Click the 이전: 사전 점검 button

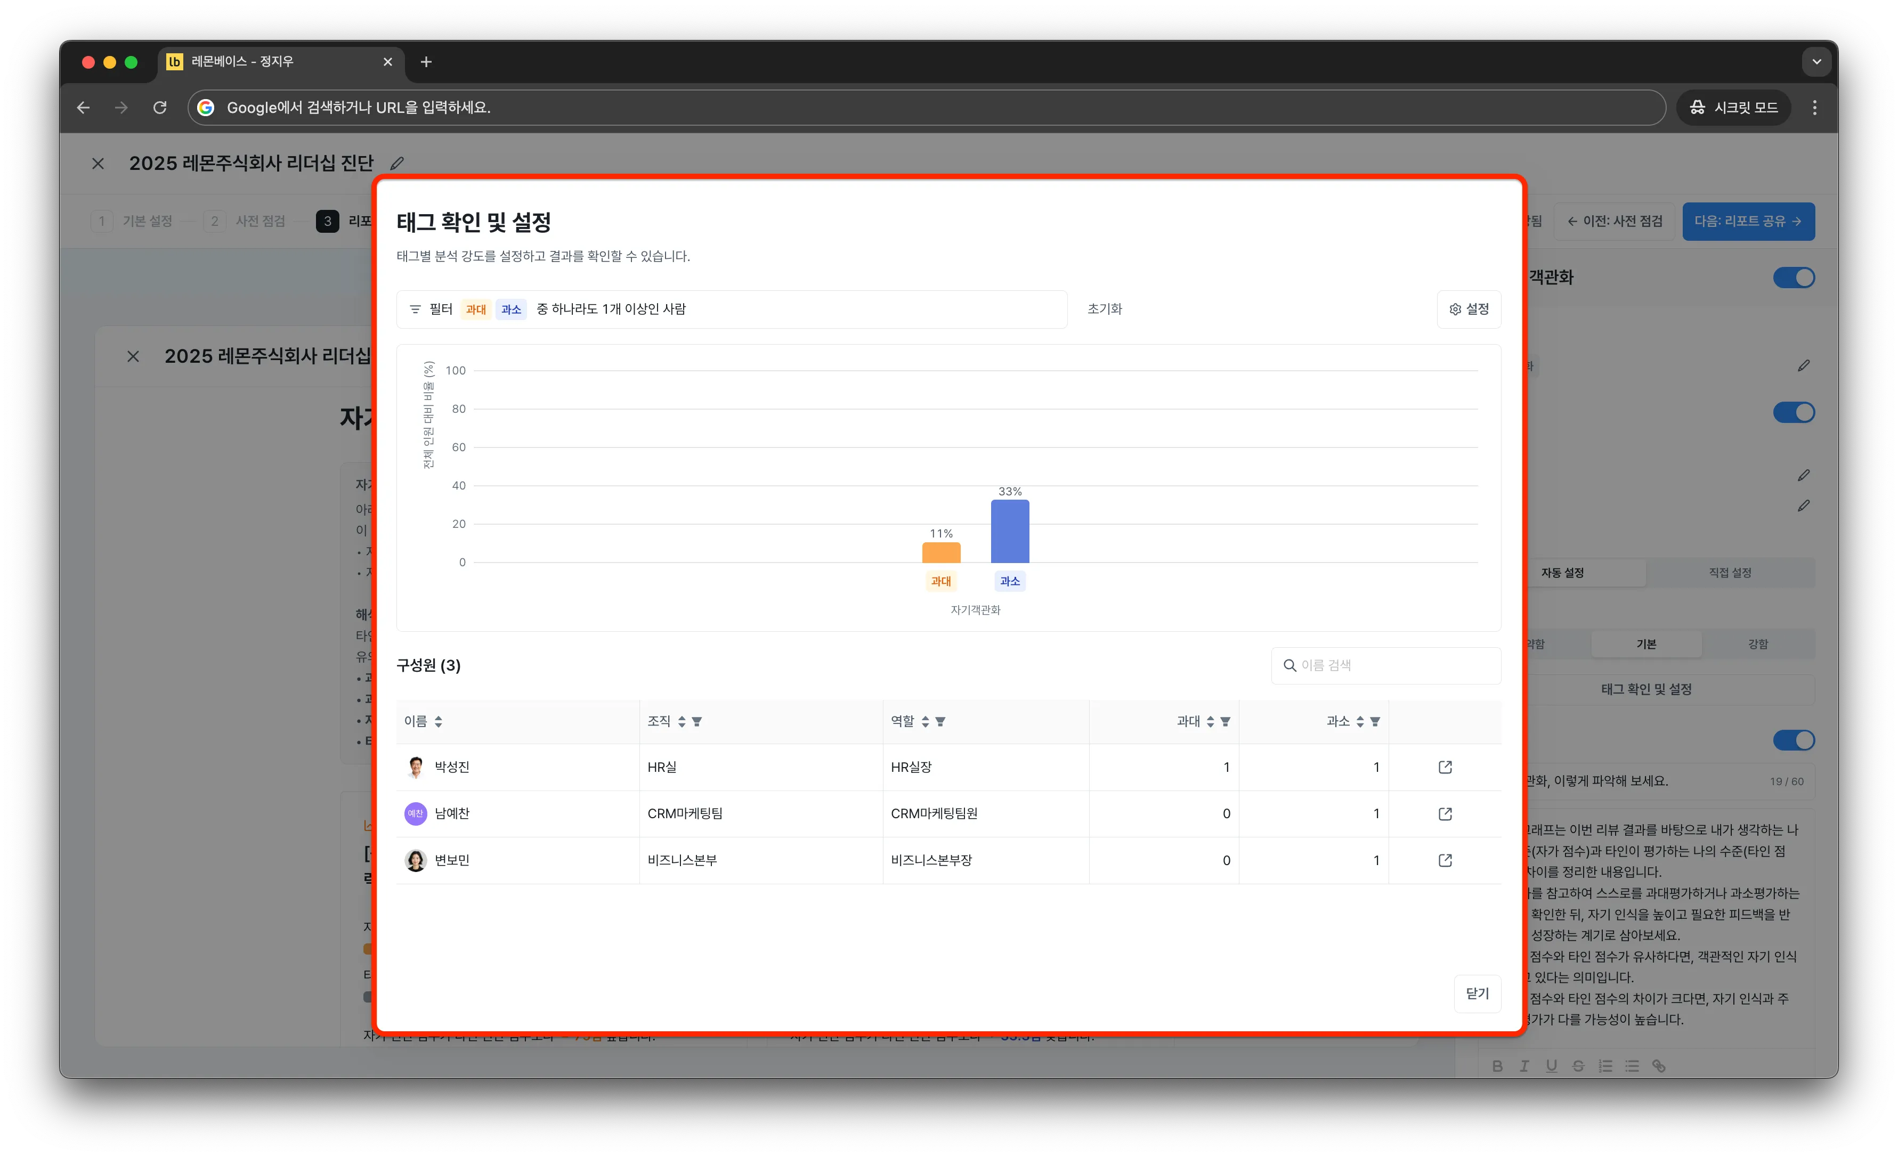pos(1614,221)
